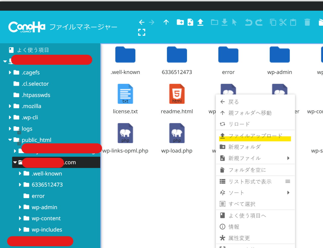Expand the tree's wp-admin node

20,207
